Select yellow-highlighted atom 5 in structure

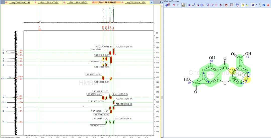(x=232, y=71)
